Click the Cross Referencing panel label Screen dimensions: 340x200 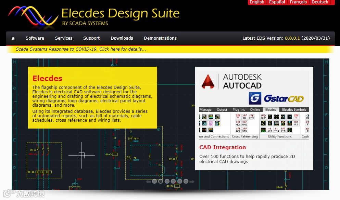[x=245, y=136]
